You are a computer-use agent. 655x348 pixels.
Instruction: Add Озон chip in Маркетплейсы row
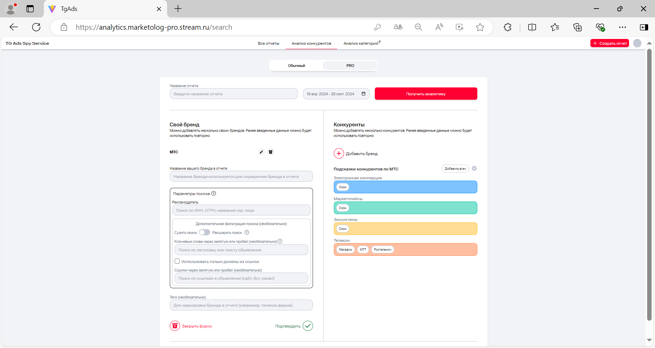coord(342,208)
